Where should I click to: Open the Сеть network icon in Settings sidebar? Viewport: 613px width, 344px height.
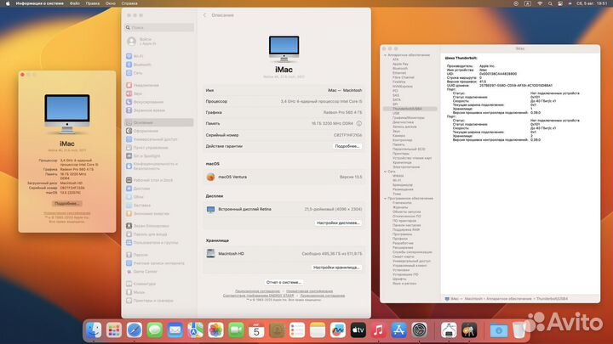[129, 73]
